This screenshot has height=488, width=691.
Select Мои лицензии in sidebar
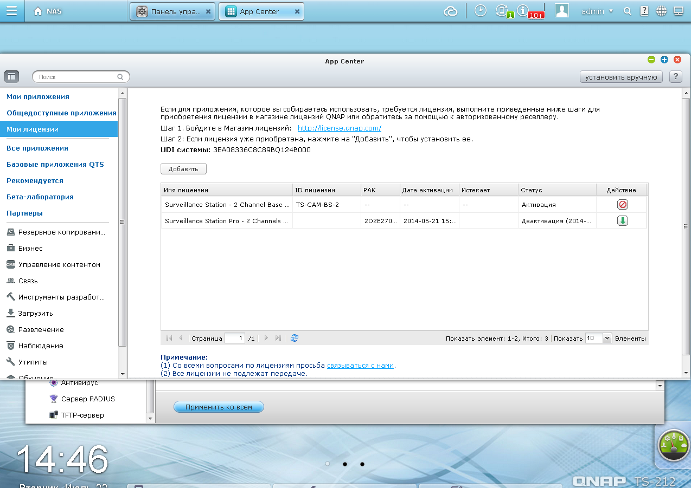[59, 129]
